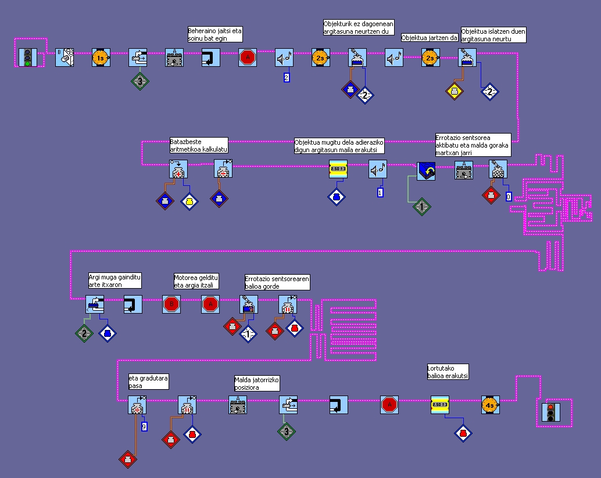Click the stop A block beside the 'Beheraino jaitsi' label
This screenshot has height=478, width=601.
point(248,57)
